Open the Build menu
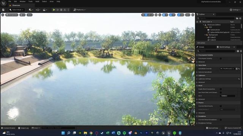Viewport: 243px width, 136px height. [x=37, y=2]
